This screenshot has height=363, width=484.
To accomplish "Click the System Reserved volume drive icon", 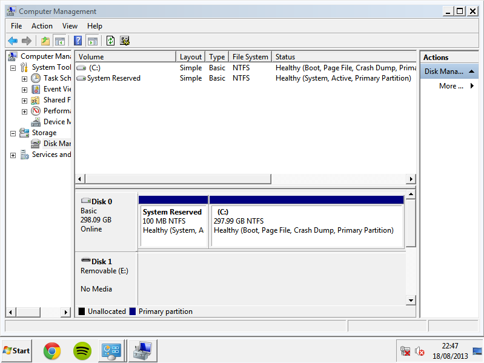I will [81, 78].
